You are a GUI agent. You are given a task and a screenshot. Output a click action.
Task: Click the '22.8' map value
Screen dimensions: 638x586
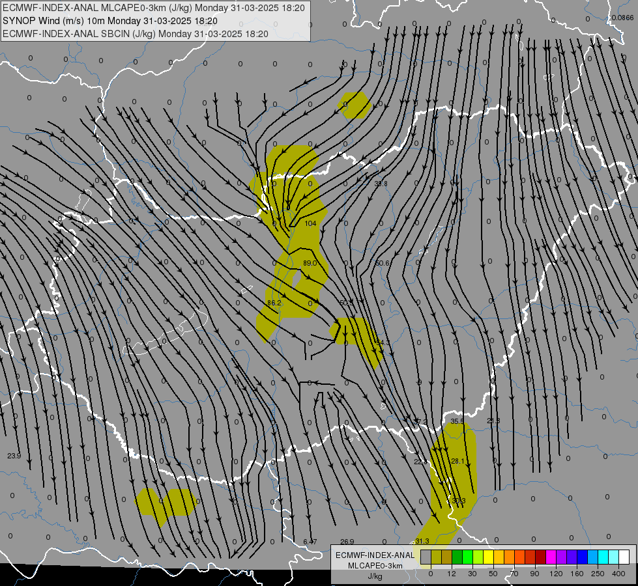(421, 462)
